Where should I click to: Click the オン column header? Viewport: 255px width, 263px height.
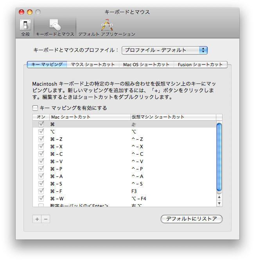pyautogui.click(x=41, y=117)
